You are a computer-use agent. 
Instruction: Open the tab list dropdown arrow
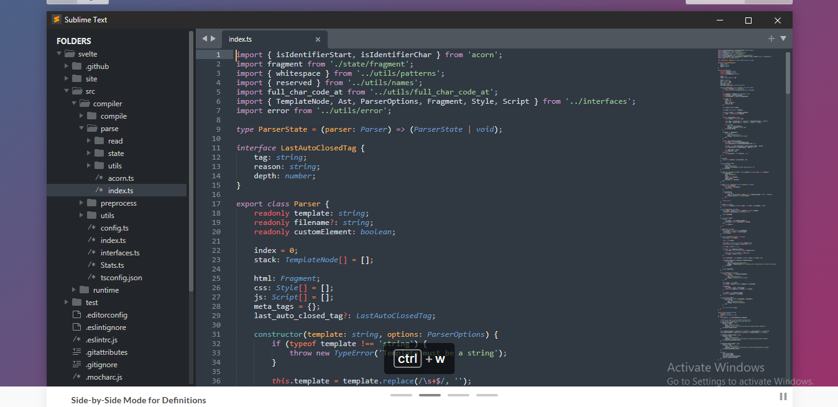pyautogui.click(x=783, y=39)
